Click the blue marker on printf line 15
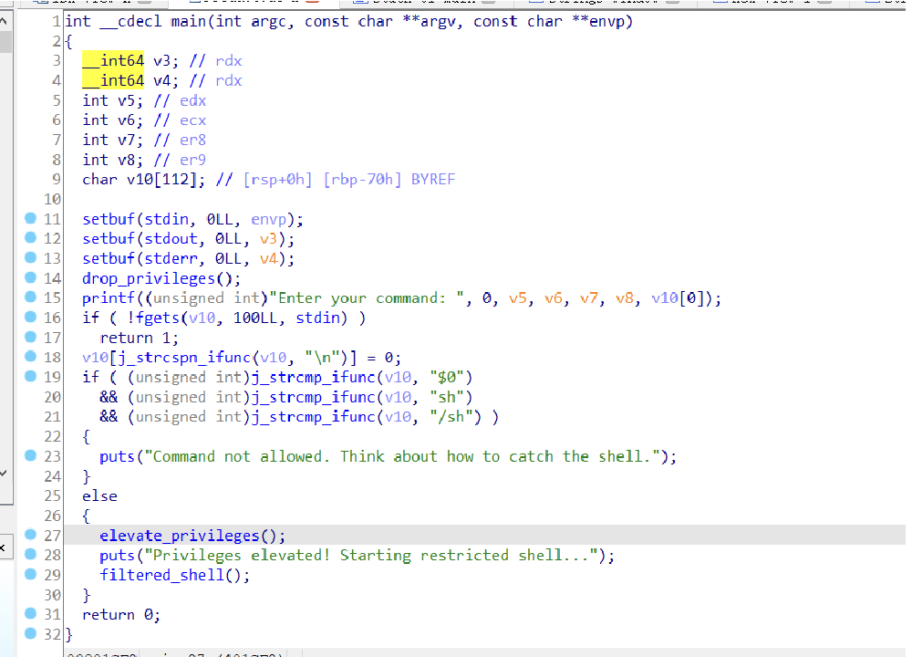912x657 pixels. click(30, 297)
